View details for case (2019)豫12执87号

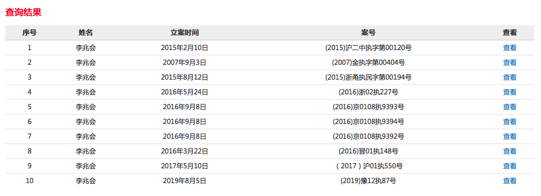pos(510,181)
